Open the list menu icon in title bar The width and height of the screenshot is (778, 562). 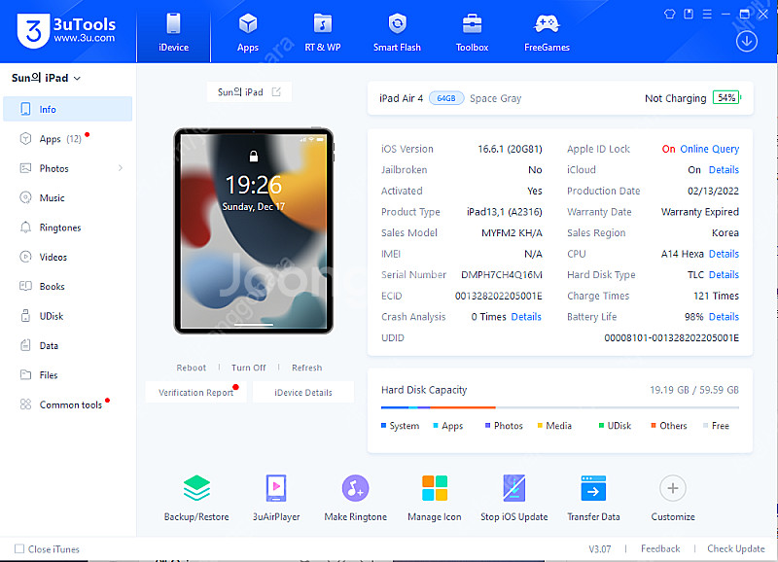click(707, 14)
